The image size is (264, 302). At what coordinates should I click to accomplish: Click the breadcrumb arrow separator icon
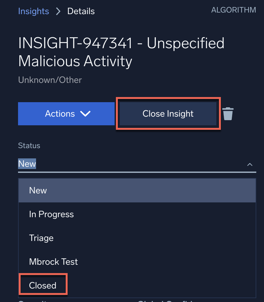point(58,11)
